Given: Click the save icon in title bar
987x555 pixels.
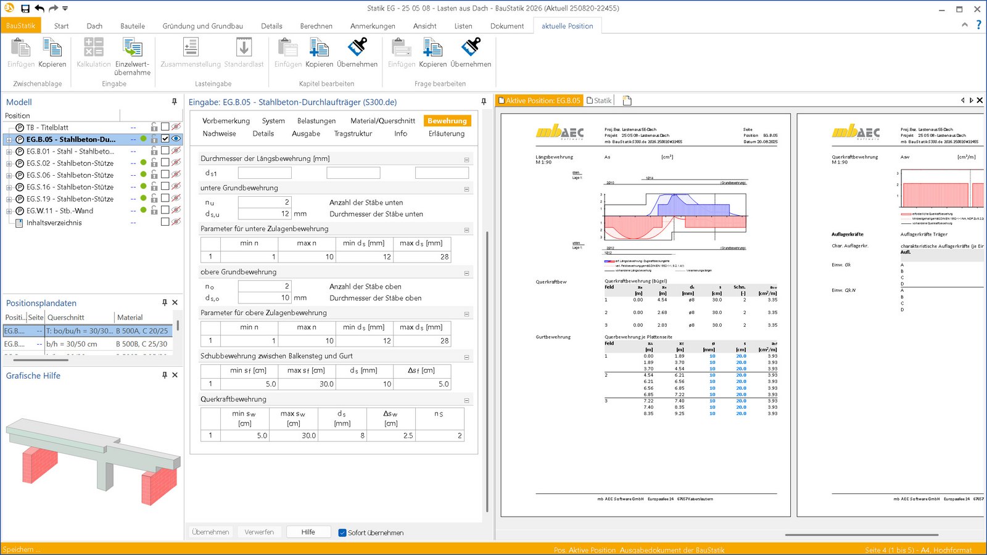Looking at the screenshot, I should coord(25,9).
